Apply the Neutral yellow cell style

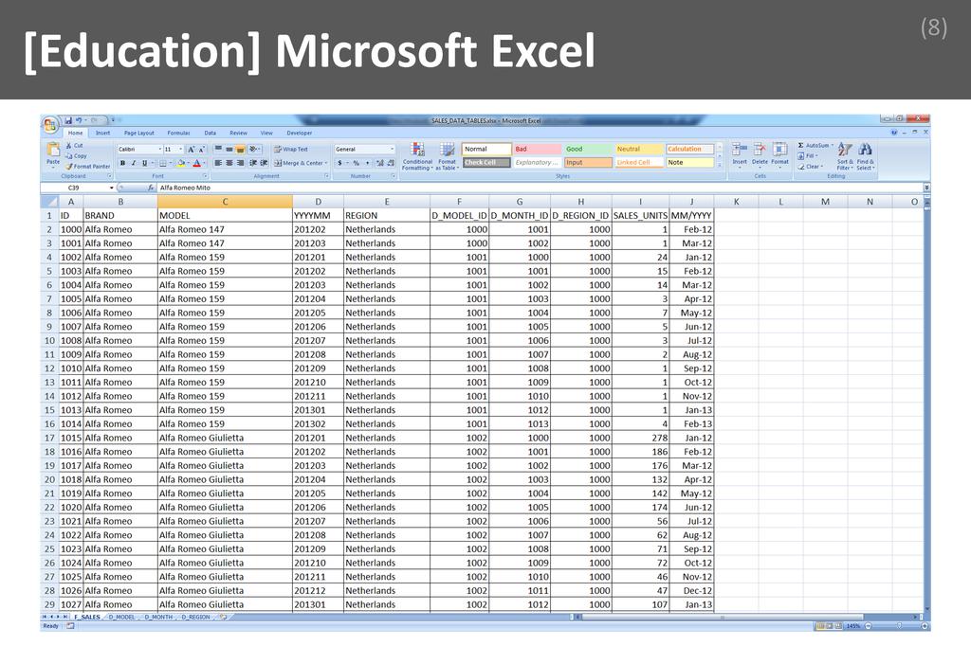[x=639, y=149]
